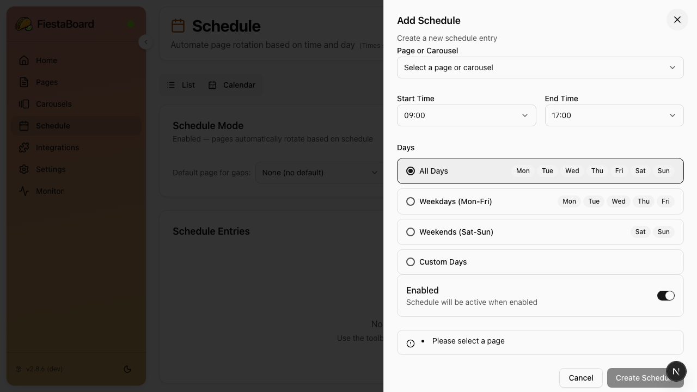Open Integrations from the sidebar icon
This screenshot has height=392, width=697.
(24, 148)
